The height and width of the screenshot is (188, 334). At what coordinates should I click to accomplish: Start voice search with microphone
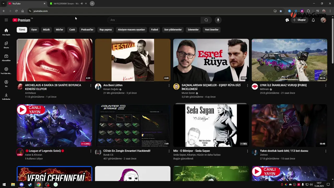click(218, 20)
